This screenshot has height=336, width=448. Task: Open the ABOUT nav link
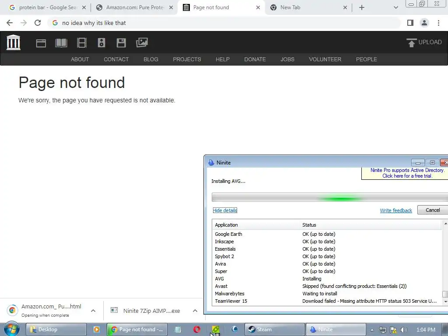[x=80, y=59]
